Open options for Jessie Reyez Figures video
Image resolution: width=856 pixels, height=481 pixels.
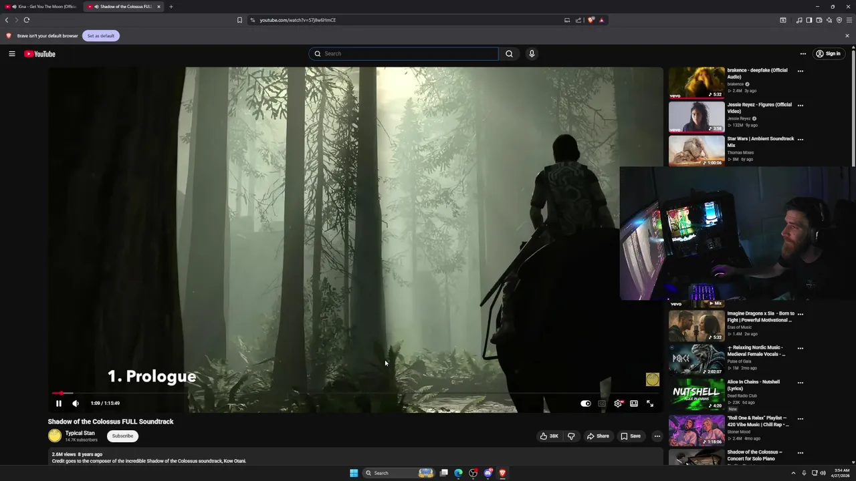pyautogui.click(x=800, y=106)
